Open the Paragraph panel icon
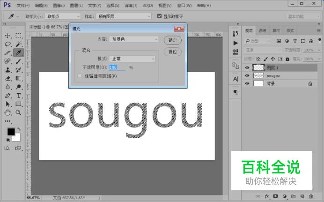 click(x=236, y=92)
